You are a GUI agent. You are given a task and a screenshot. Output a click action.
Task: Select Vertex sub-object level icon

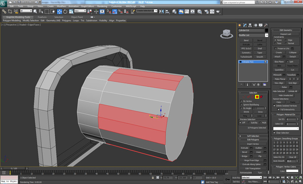(244, 97)
